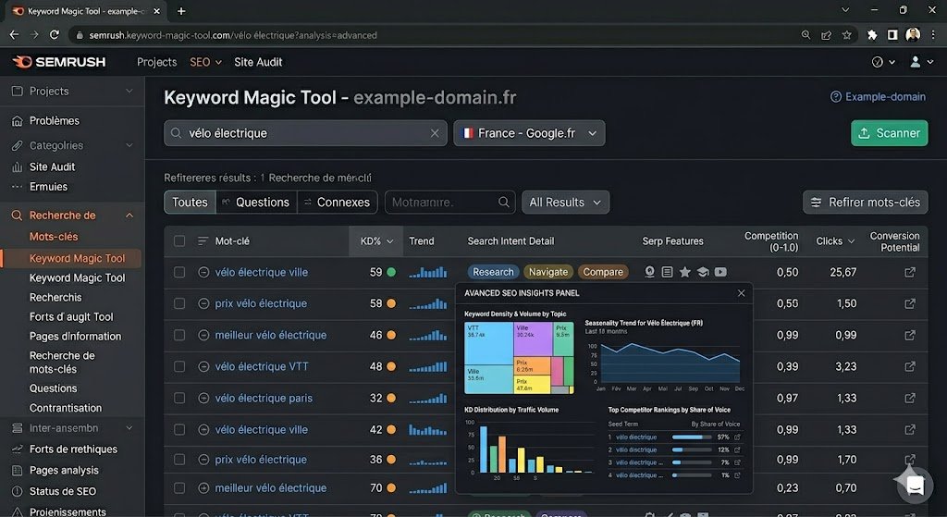This screenshot has height=517, width=947.
Task: Click the Problèmes home icon in sidebar
Action: (x=17, y=121)
